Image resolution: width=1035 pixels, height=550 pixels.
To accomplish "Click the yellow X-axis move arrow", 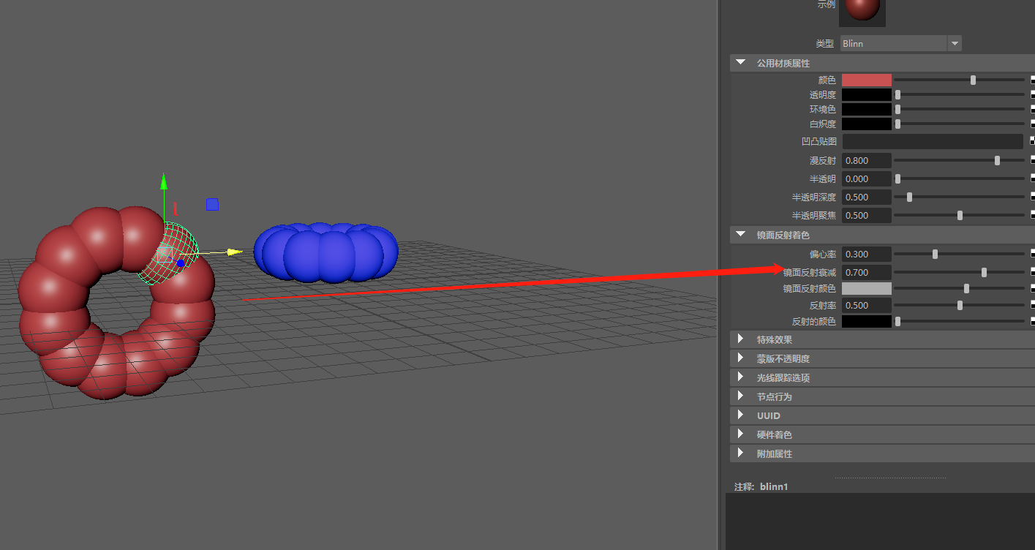I will [x=234, y=252].
